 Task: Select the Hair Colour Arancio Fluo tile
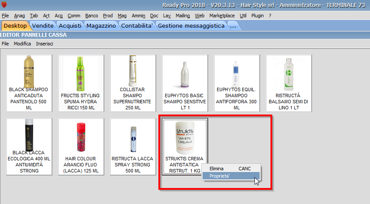[x=81, y=147]
